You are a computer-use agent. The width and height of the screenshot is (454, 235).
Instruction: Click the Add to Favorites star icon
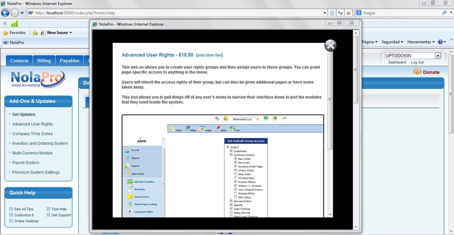click(35, 33)
